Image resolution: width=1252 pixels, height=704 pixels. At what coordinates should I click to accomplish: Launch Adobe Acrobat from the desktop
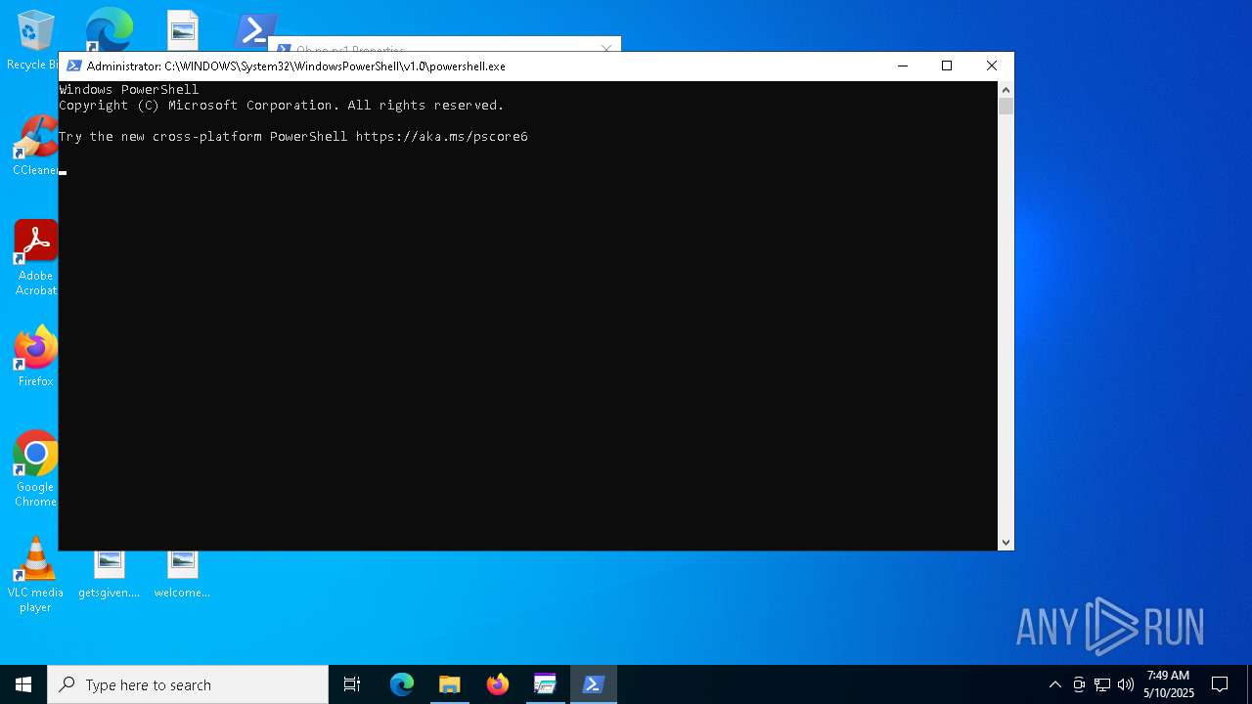(35, 256)
